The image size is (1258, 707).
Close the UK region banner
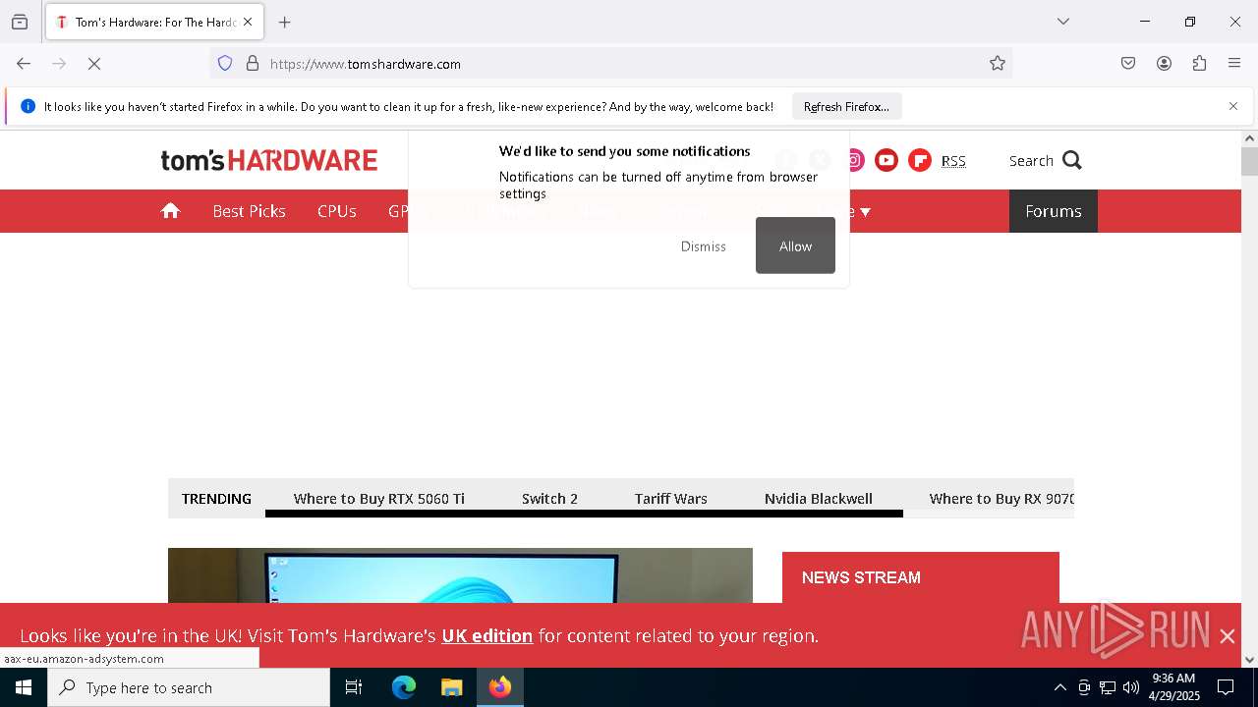tap(1228, 636)
